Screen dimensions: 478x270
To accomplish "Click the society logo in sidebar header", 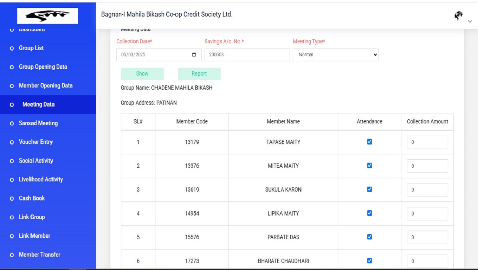I will [x=47, y=16].
